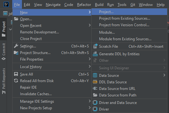Viewport: 169px width, 113px height.
Task: Open the Navigate menu
Action: pyautogui.click(x=53, y=5)
